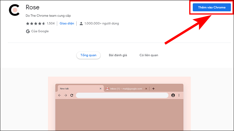
Task: Click the profile avatar icon in the preview
Action: pyautogui.click(x=173, y=95)
